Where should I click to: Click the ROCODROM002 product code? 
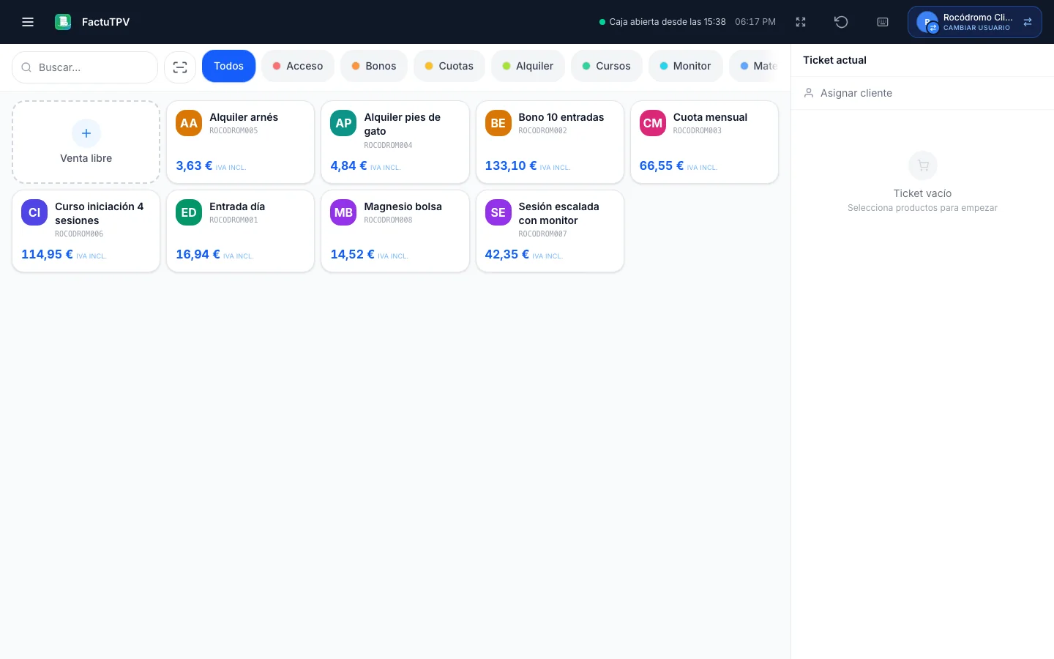click(x=542, y=131)
